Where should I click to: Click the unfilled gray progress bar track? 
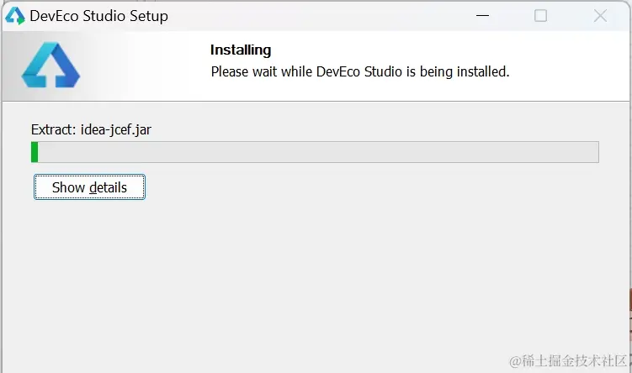pyautogui.click(x=318, y=152)
